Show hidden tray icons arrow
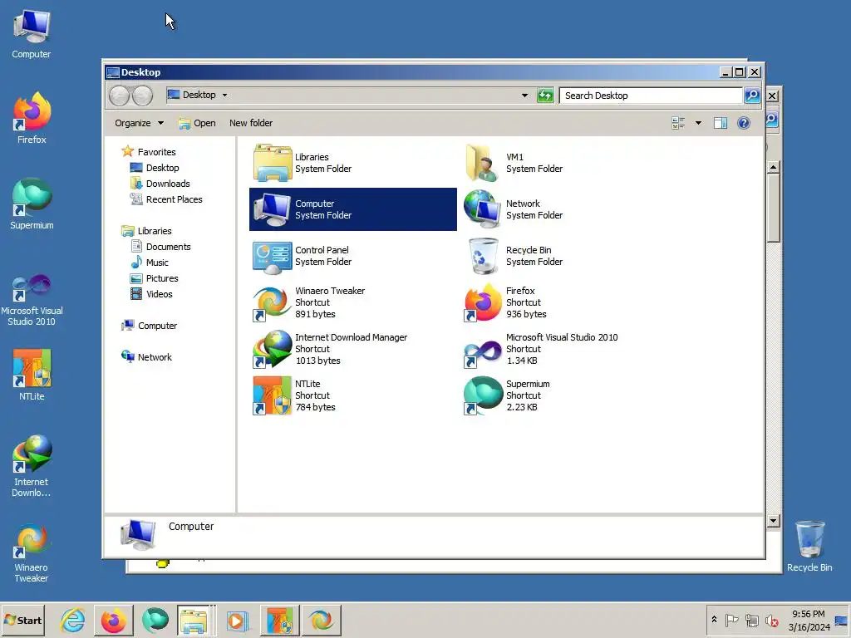 click(714, 620)
